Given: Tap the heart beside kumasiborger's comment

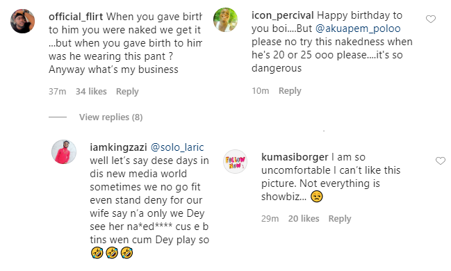Looking at the screenshot, I should point(441,161).
